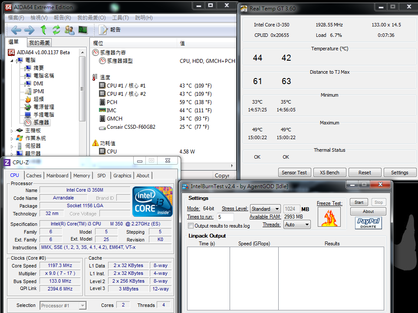
Task: Go back with AIDA64 blue left arrow
Action: click(x=16, y=30)
